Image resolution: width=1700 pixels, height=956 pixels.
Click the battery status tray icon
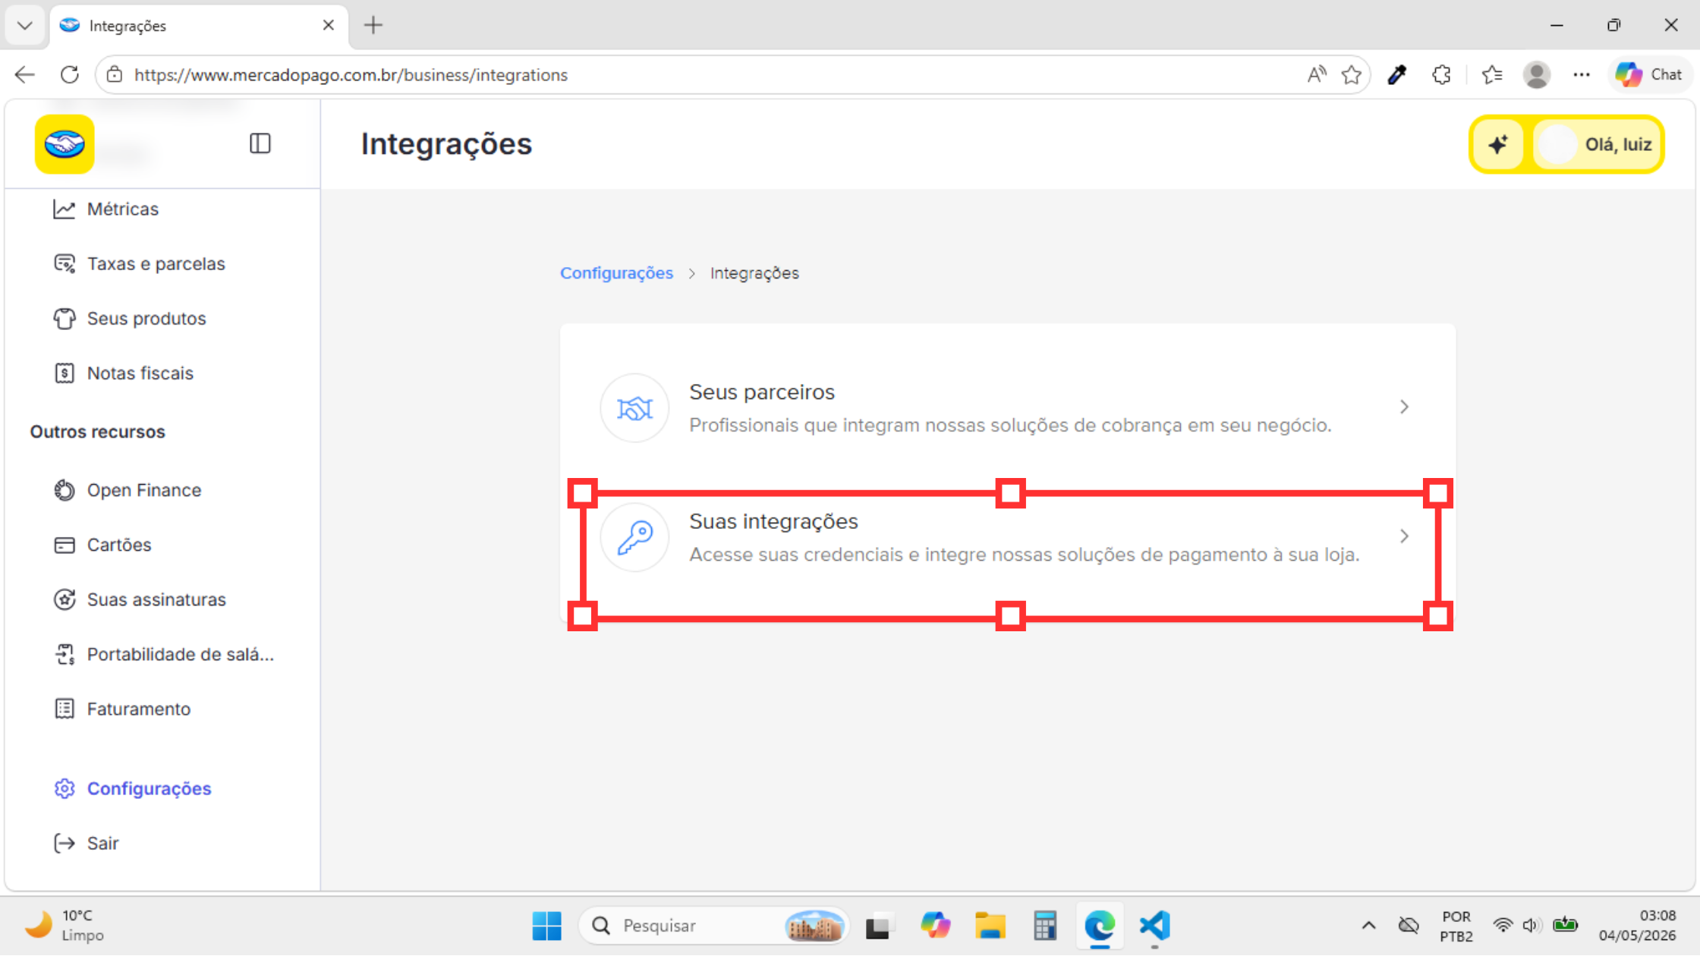pos(1565,926)
